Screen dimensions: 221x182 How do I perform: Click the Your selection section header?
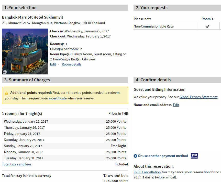(x=19, y=8)
